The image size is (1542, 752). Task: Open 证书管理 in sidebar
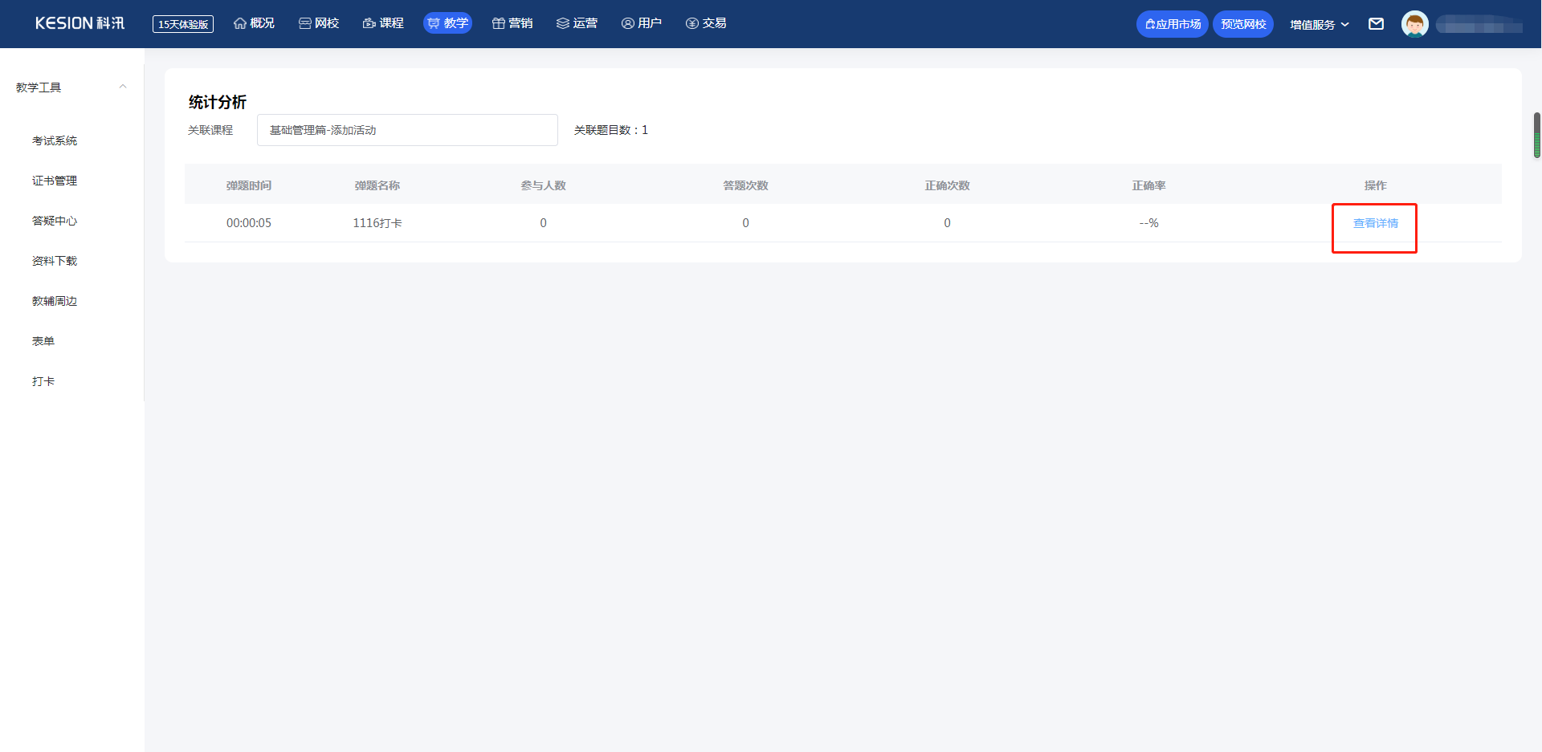point(55,181)
